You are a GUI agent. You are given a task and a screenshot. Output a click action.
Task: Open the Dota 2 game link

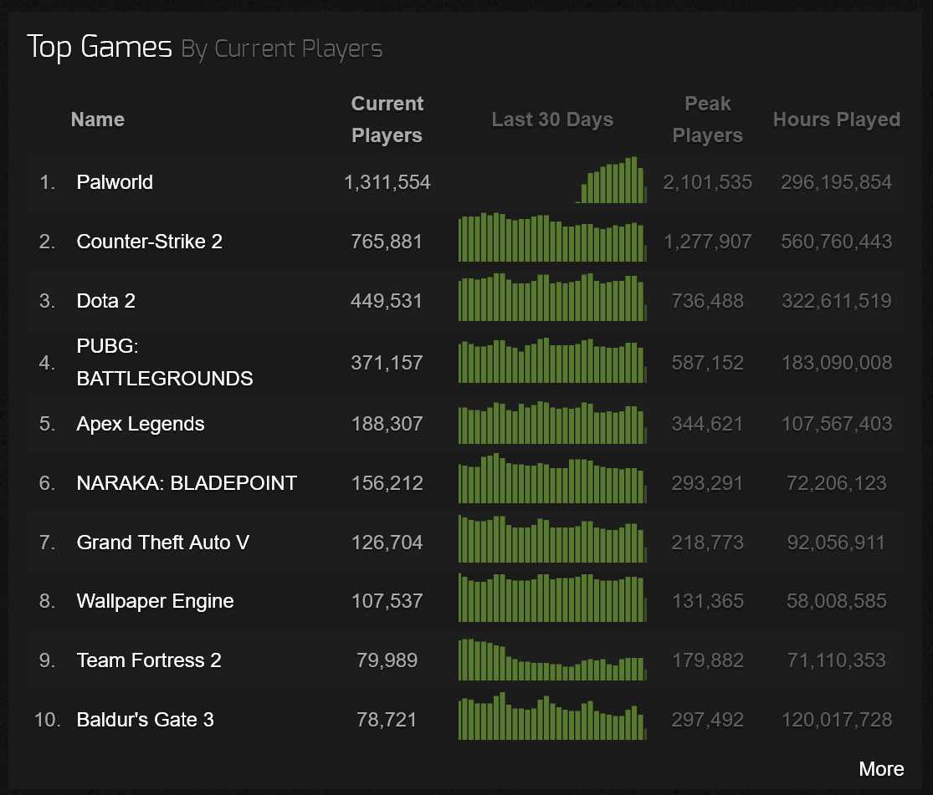pos(106,301)
